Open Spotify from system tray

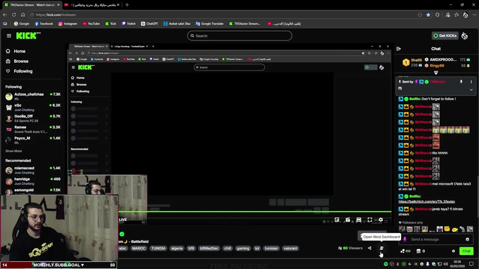coord(386,264)
